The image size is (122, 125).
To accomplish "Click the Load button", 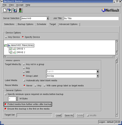I will (x=58, y=116).
